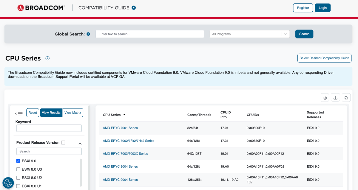Select the 64C/128T cell of EPYC 7003/7003X row
358x190 pixels.
pos(195,154)
